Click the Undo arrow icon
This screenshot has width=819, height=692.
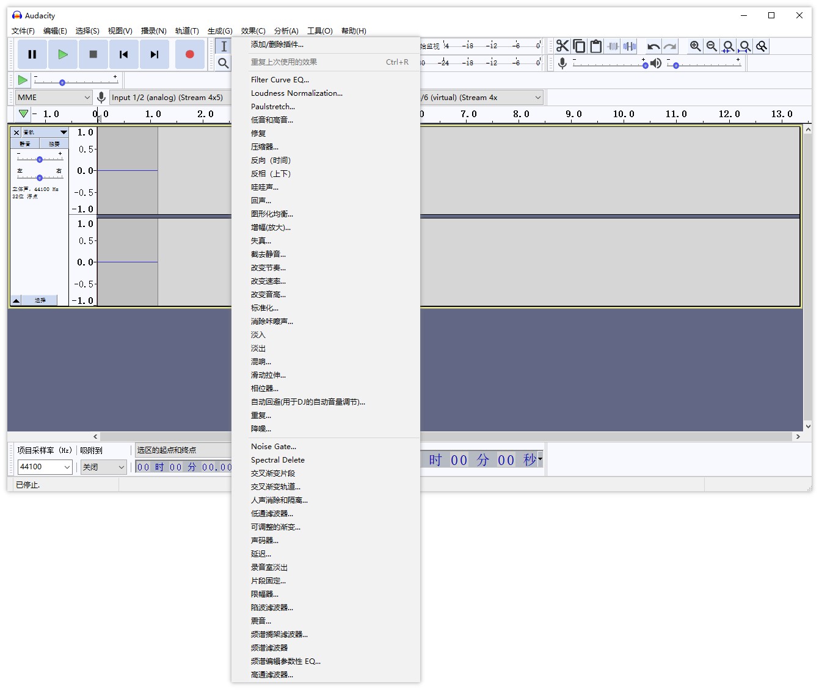click(653, 46)
